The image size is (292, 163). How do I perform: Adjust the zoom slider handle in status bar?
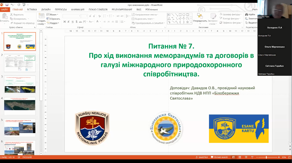[266, 157]
